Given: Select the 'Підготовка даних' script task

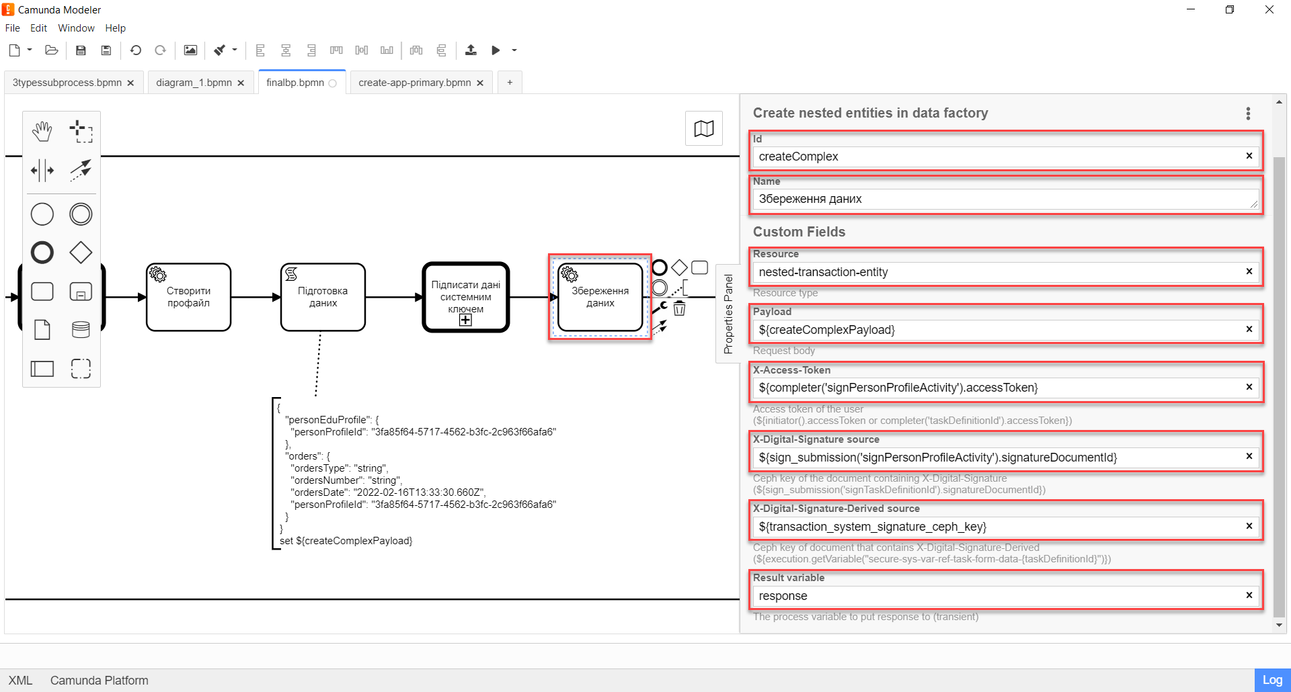Looking at the screenshot, I should point(323,297).
